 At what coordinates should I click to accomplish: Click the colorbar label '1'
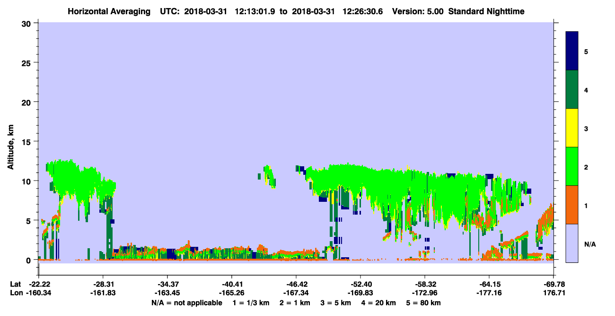[x=586, y=205]
